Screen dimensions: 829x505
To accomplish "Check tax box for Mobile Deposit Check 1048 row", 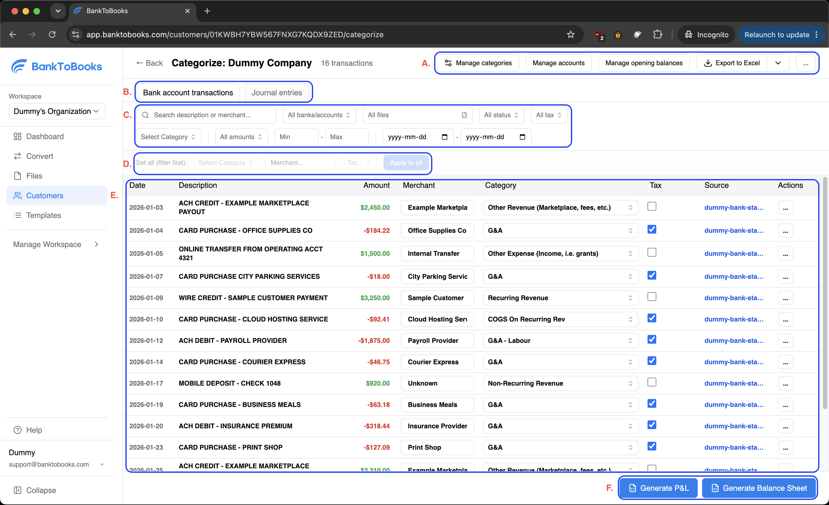I will 652,382.
